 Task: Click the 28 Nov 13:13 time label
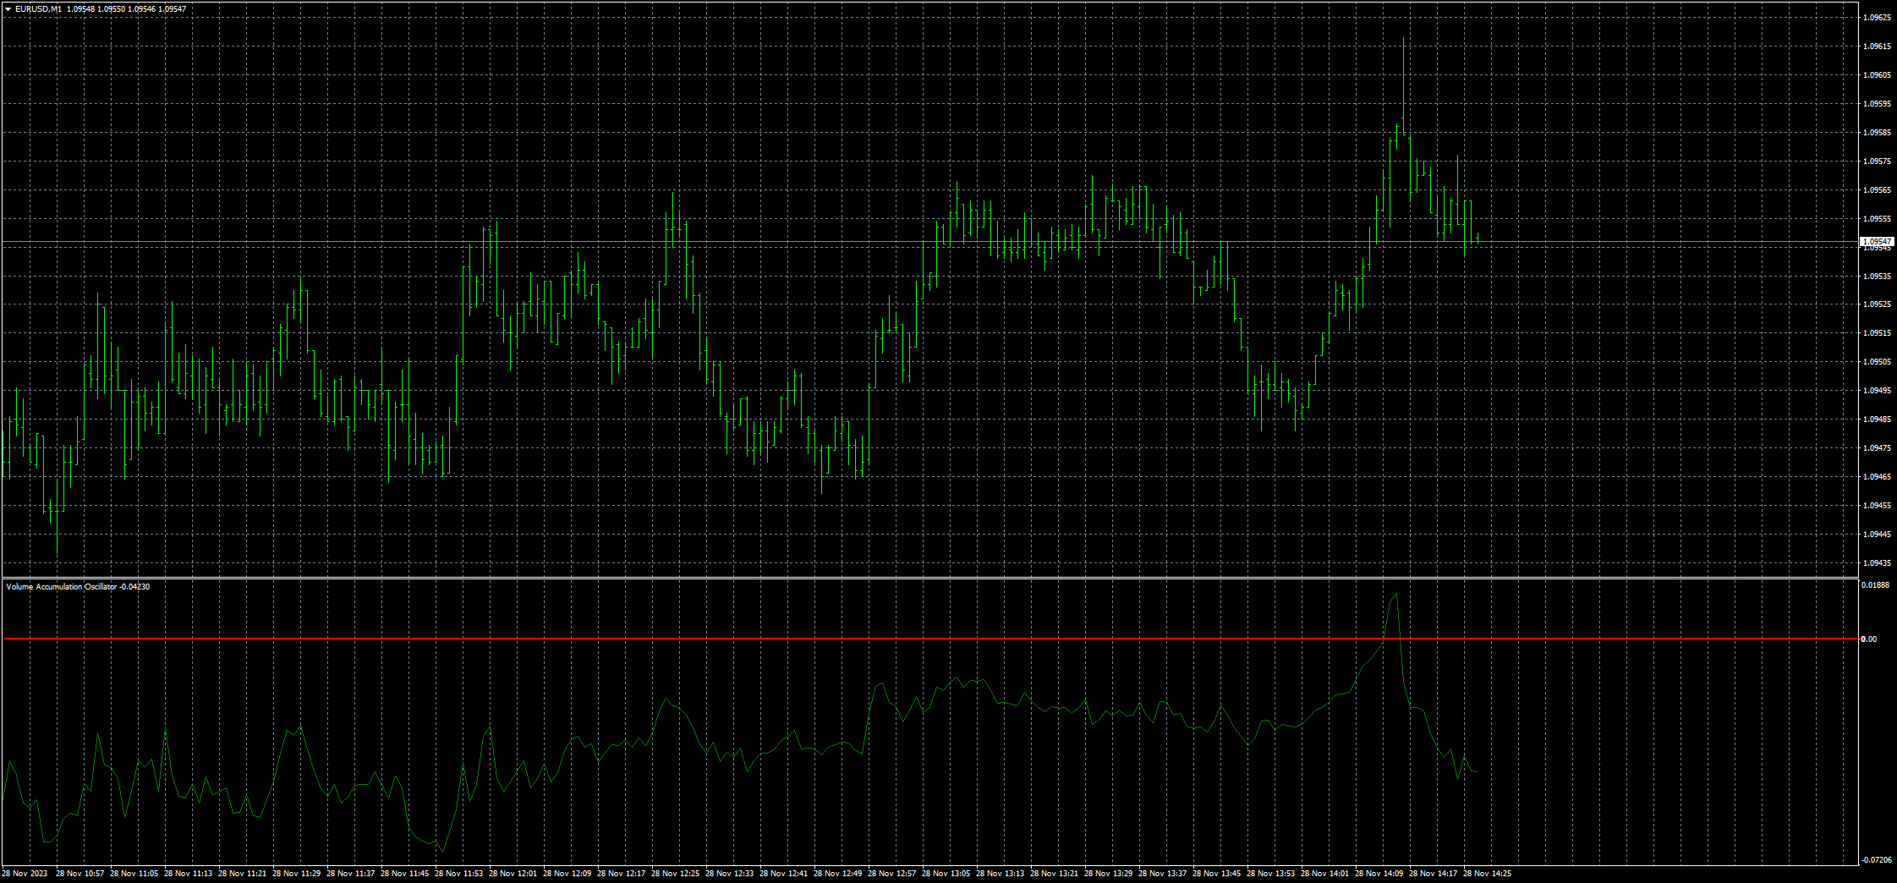click(1000, 873)
